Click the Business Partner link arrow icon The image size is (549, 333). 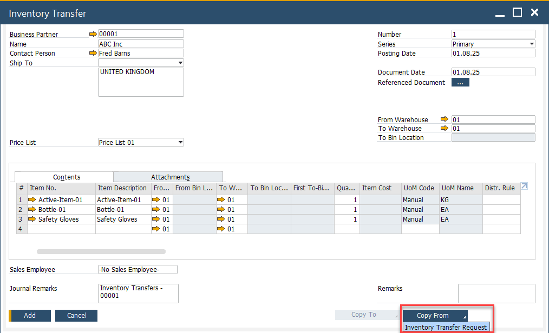point(93,34)
